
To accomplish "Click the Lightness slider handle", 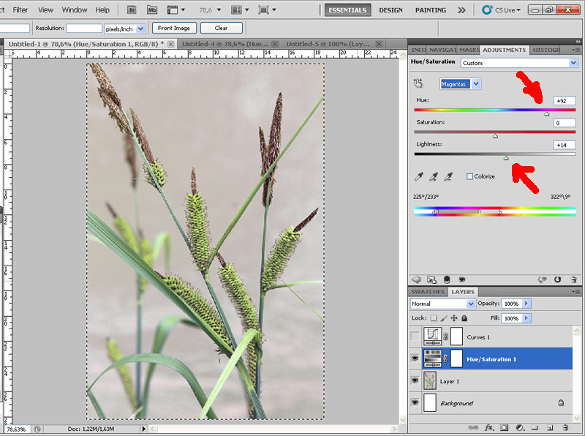I will 506,157.
